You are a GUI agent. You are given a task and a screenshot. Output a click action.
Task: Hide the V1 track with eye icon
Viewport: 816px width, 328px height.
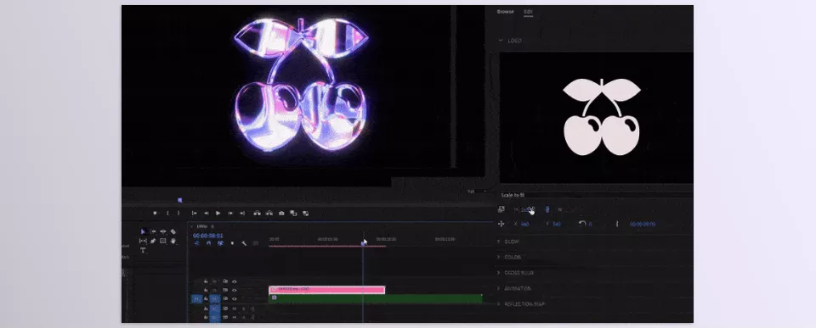pyautogui.click(x=235, y=298)
